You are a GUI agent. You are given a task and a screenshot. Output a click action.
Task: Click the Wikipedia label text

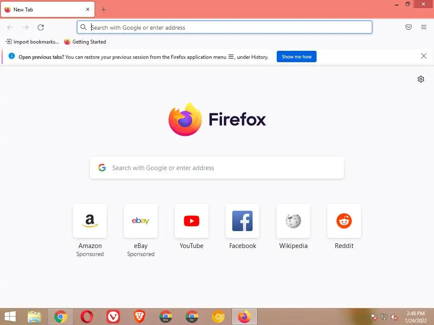coord(293,246)
